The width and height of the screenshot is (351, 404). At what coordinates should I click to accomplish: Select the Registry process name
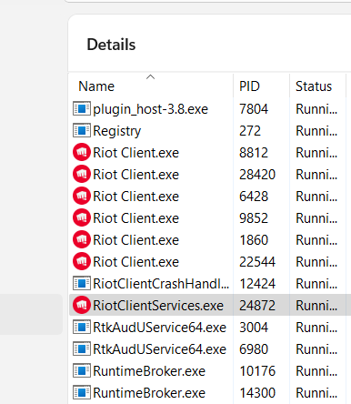(117, 131)
